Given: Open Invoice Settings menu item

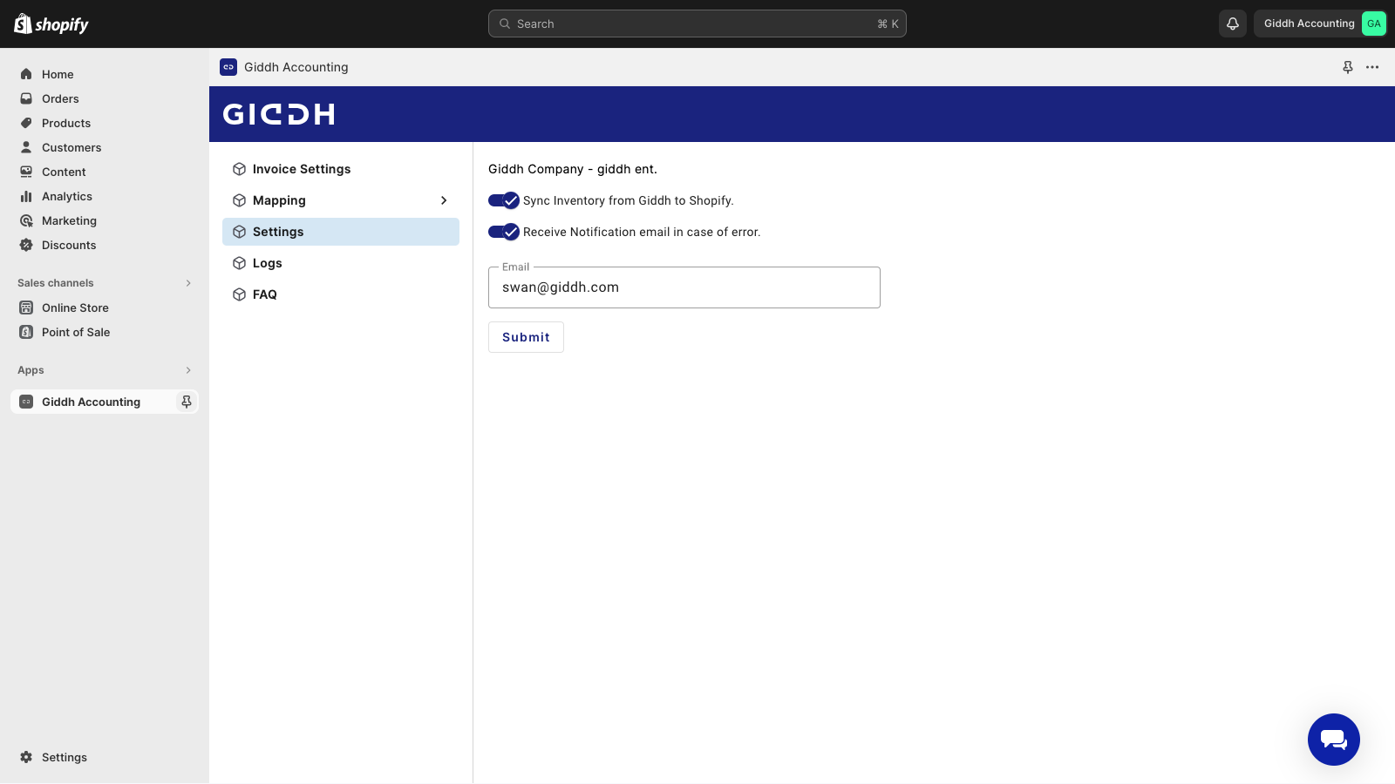Looking at the screenshot, I should point(341,169).
